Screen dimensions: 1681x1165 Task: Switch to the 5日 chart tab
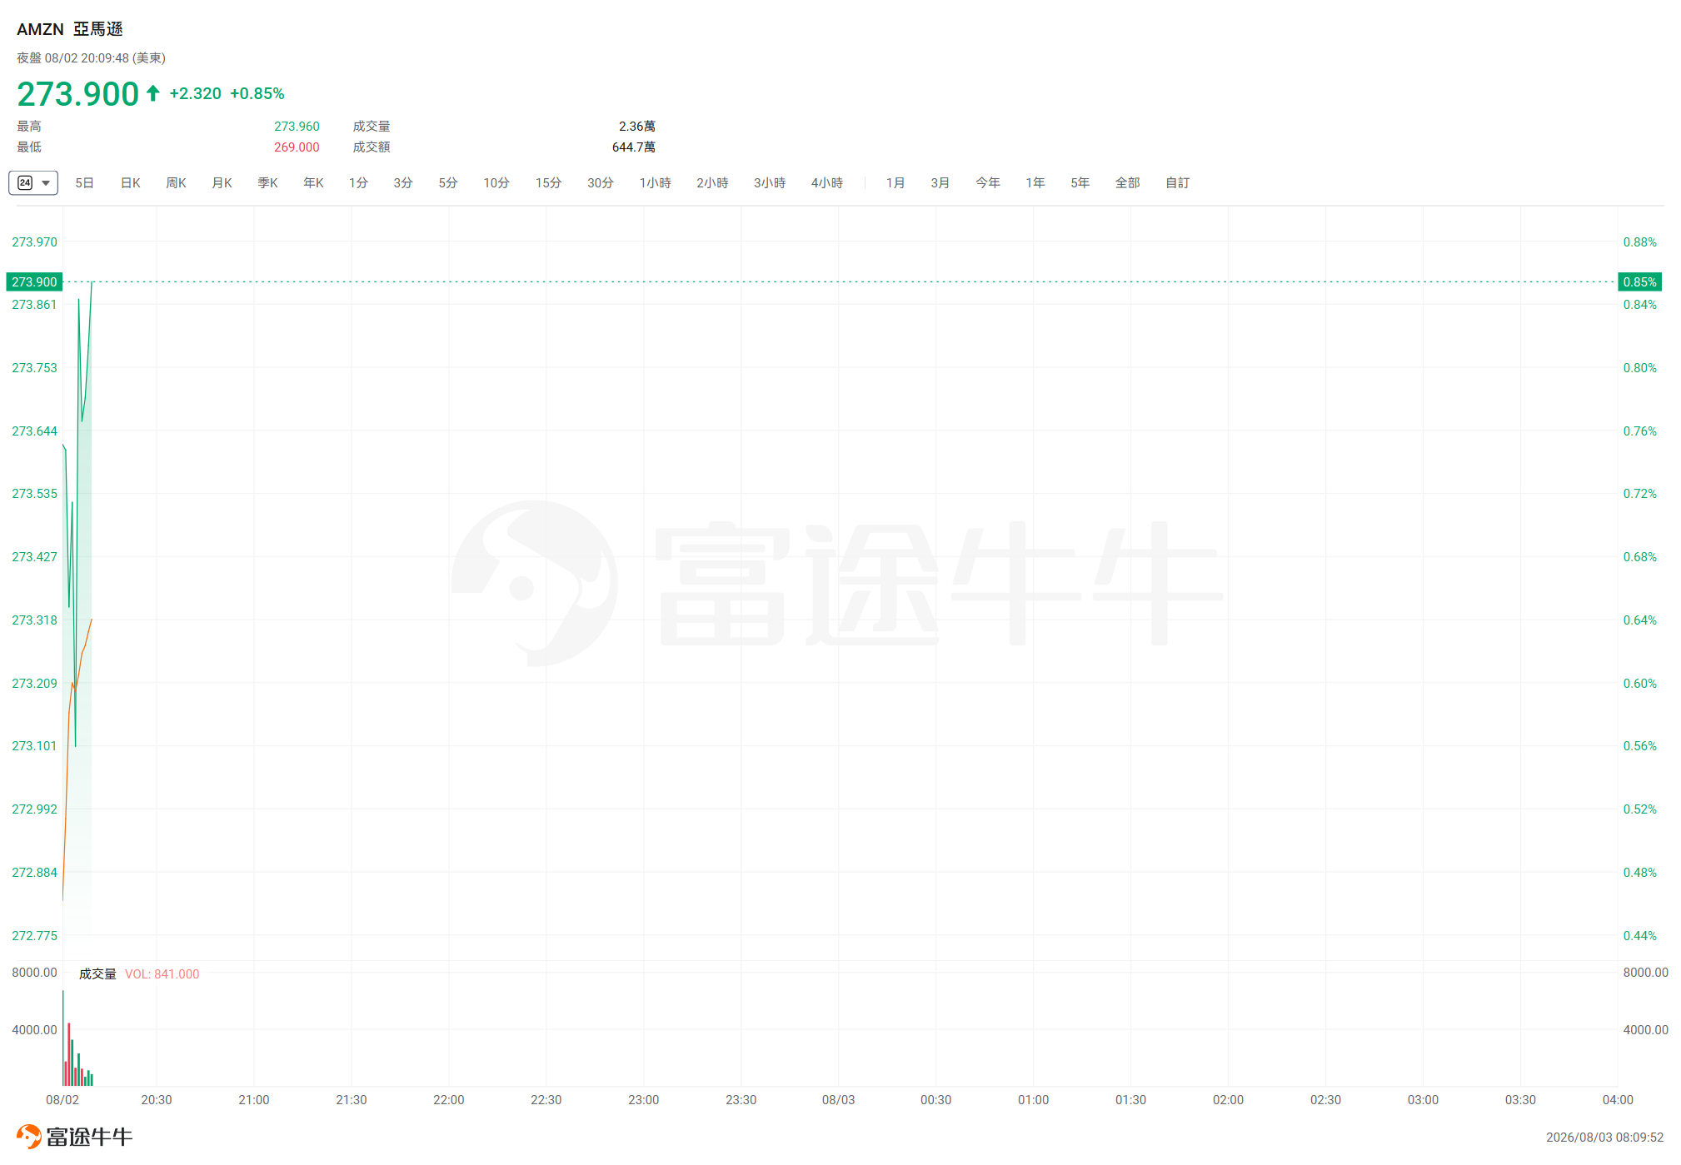(x=84, y=182)
